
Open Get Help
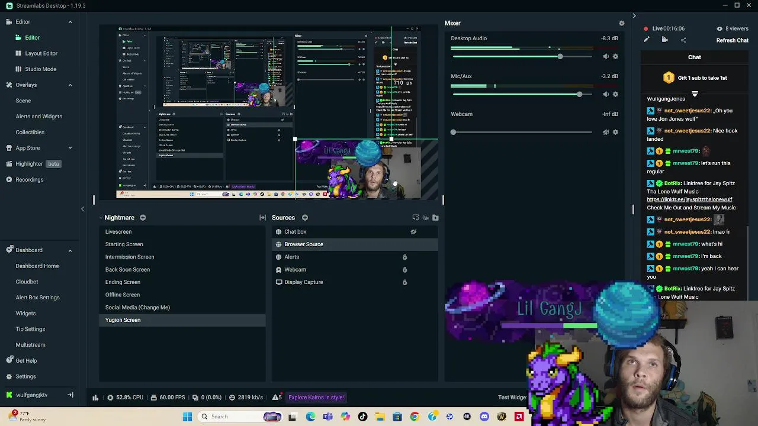click(26, 360)
